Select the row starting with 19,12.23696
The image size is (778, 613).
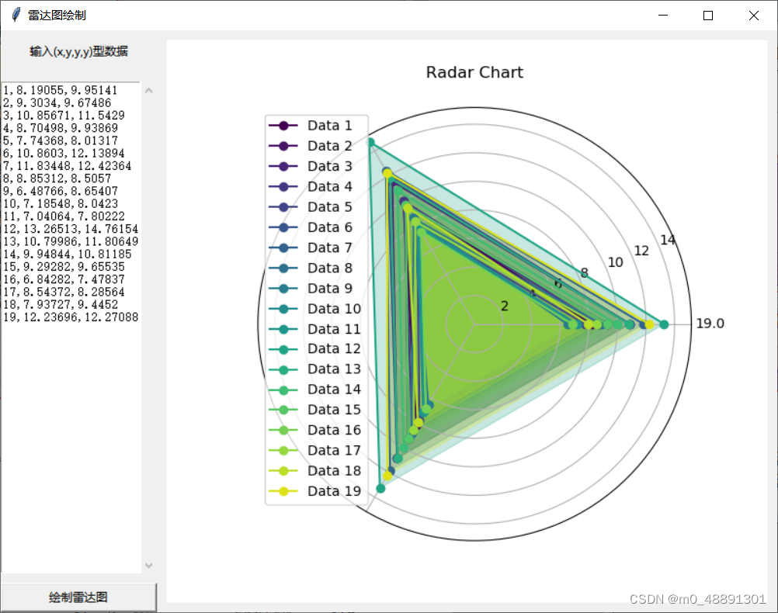70,317
